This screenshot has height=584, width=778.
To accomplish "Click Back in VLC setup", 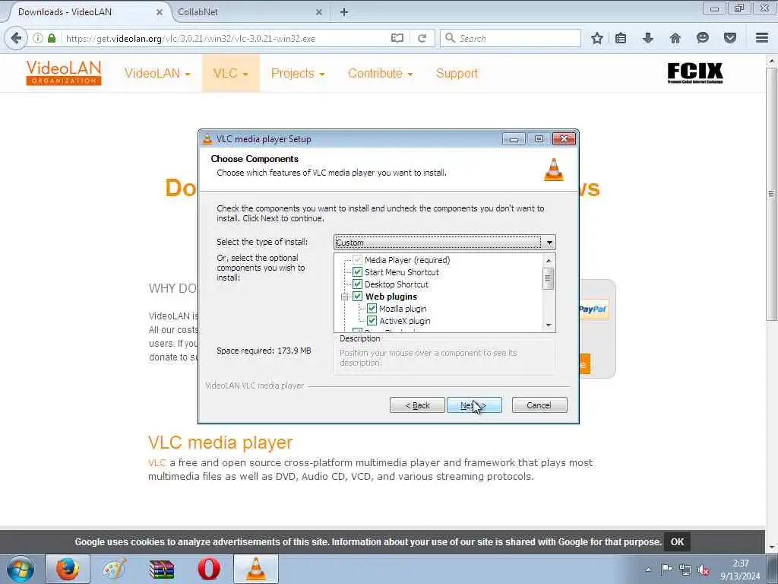I will click(x=417, y=405).
